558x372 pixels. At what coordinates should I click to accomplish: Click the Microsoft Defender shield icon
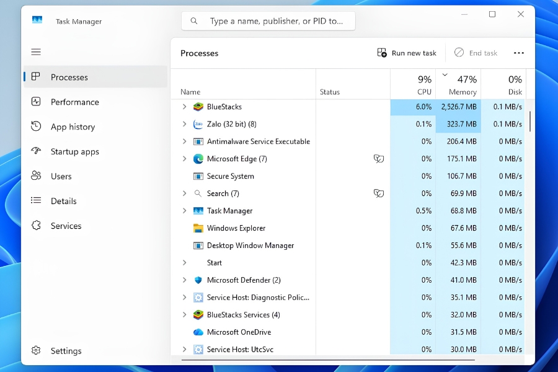click(x=198, y=280)
